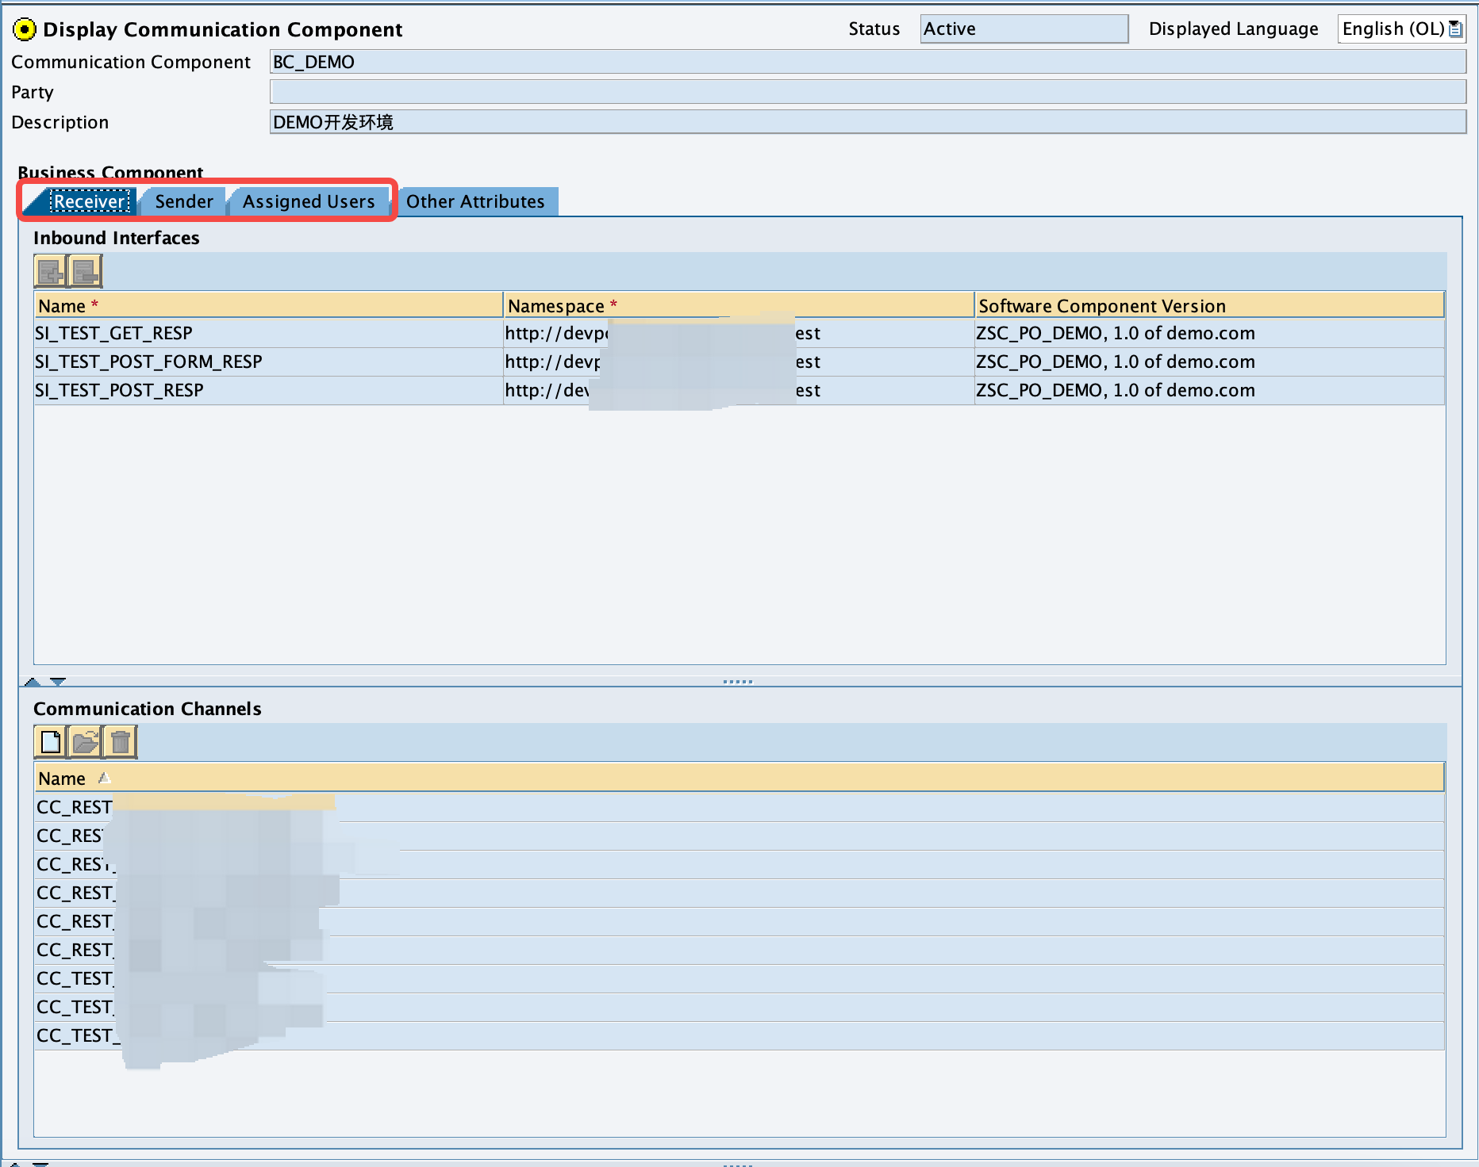
Task: Delete the selected communication channel
Action: tap(121, 742)
